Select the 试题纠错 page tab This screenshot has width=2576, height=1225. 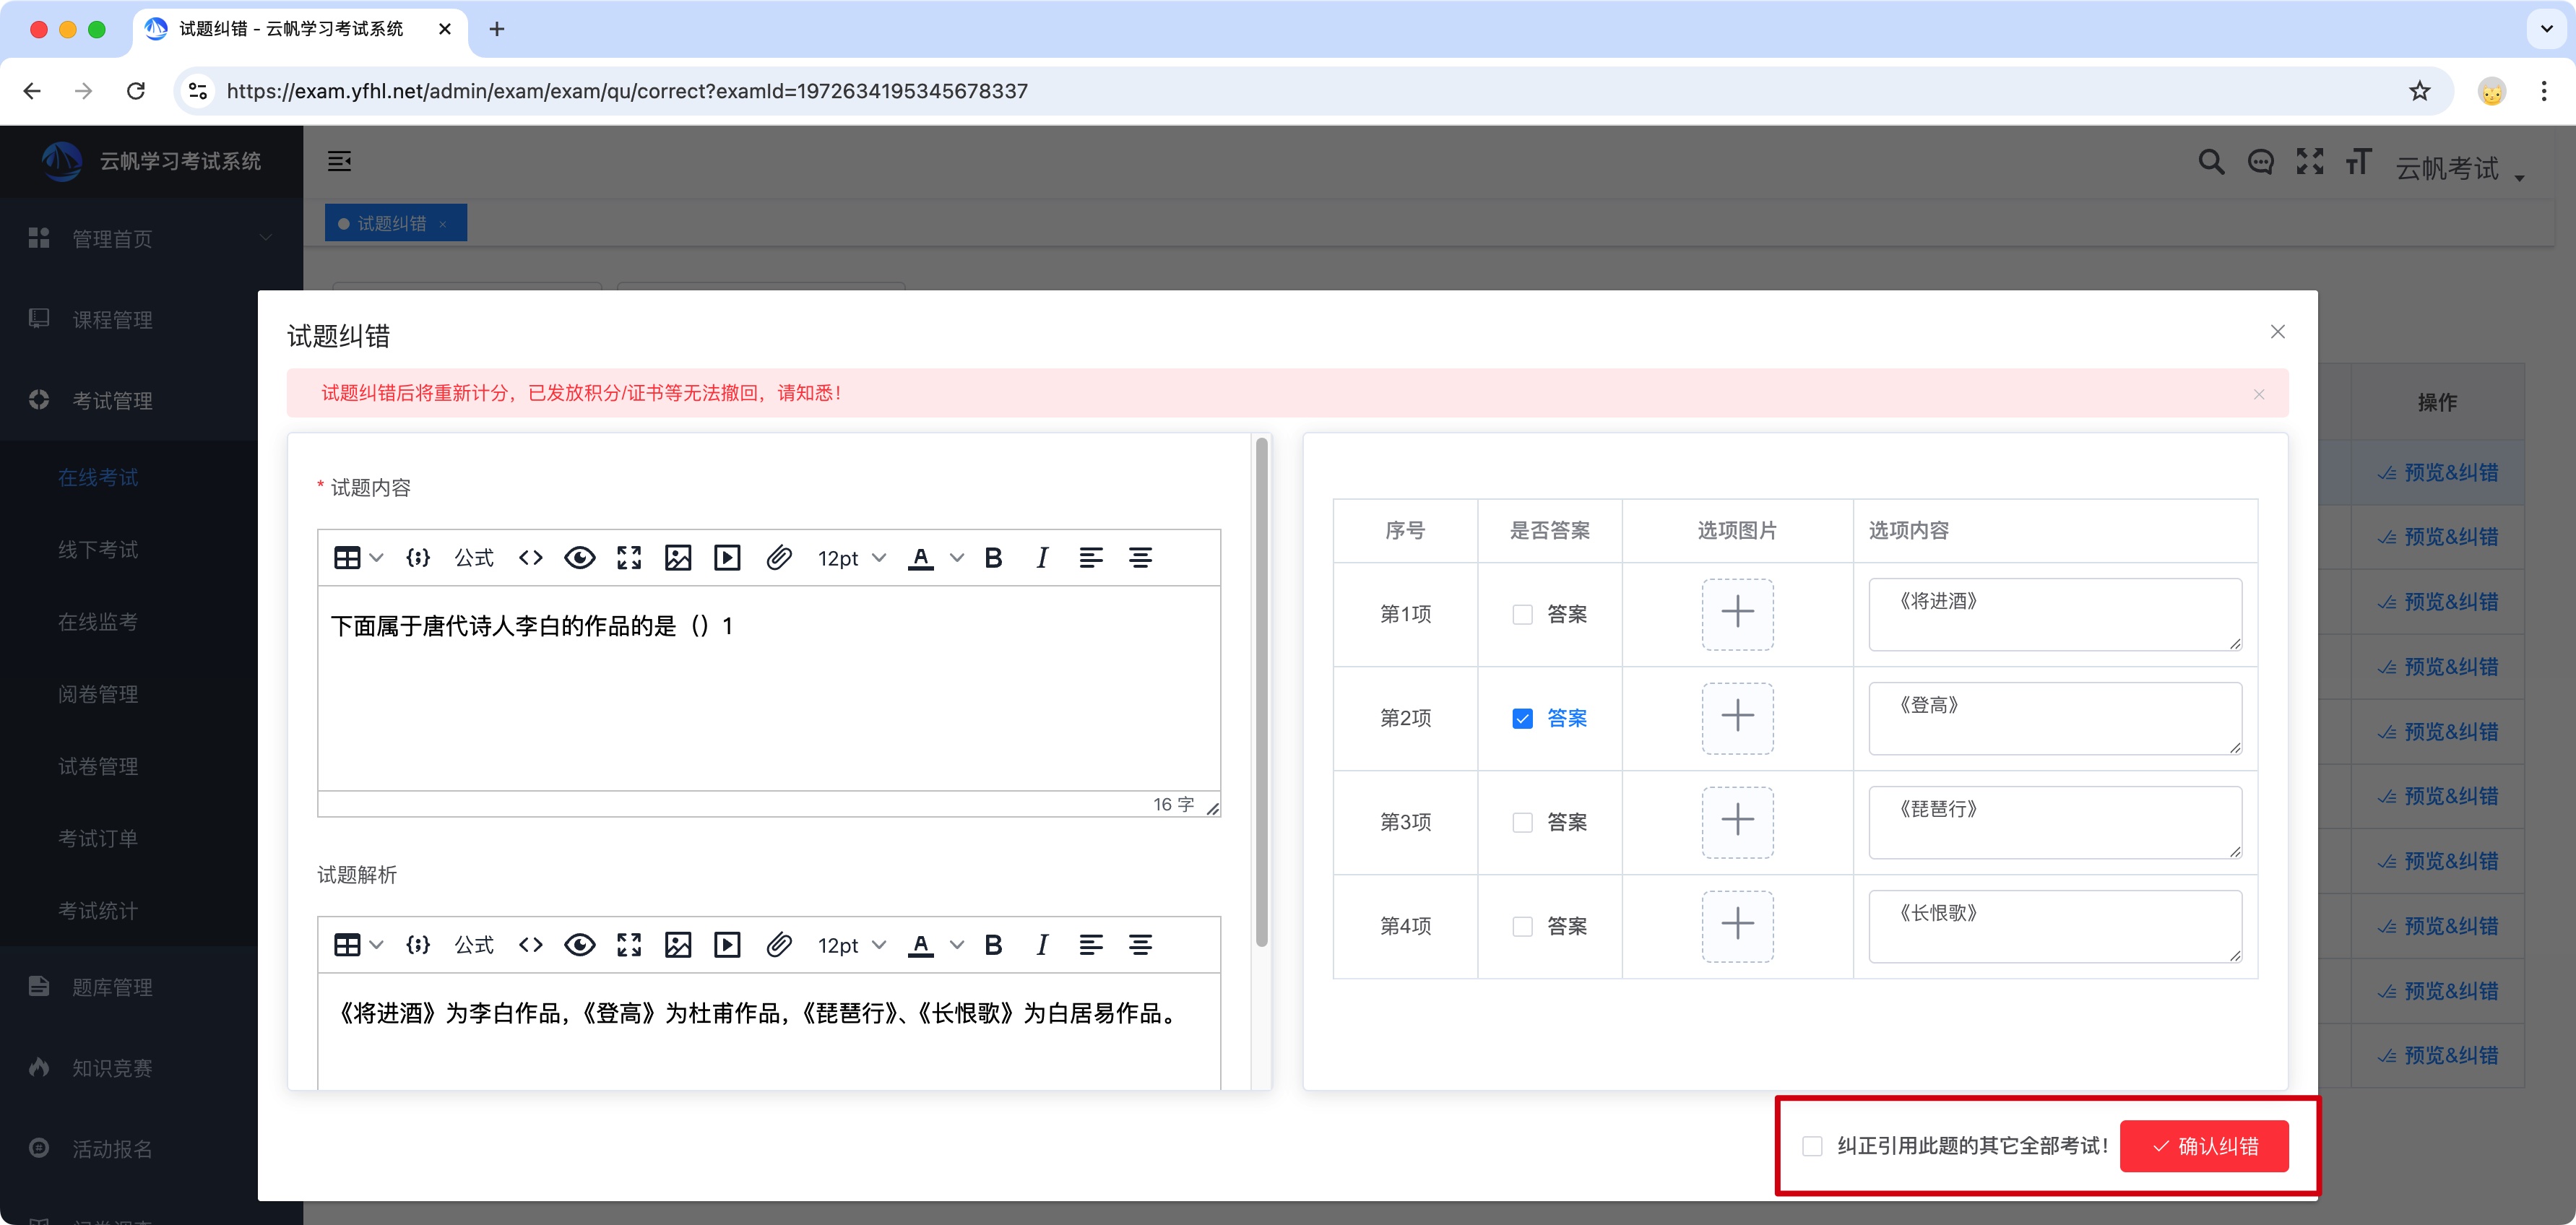(x=391, y=223)
